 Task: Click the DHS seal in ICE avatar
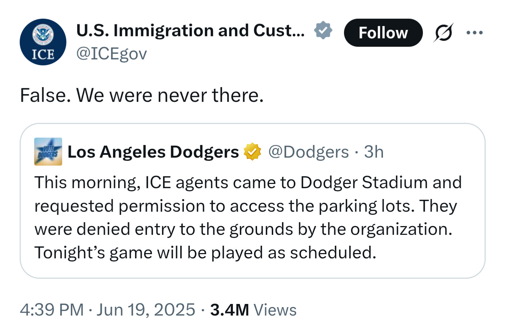point(43,34)
